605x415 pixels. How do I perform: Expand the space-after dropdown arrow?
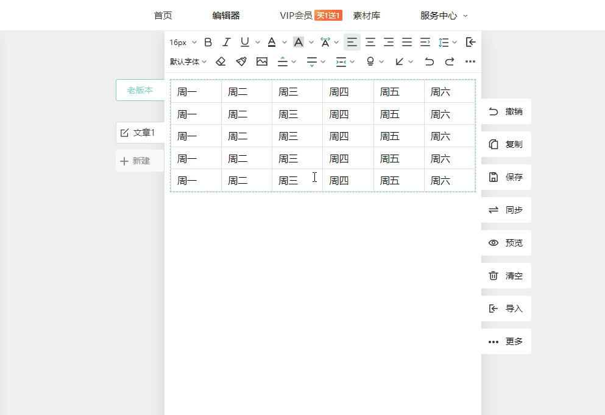(x=323, y=61)
